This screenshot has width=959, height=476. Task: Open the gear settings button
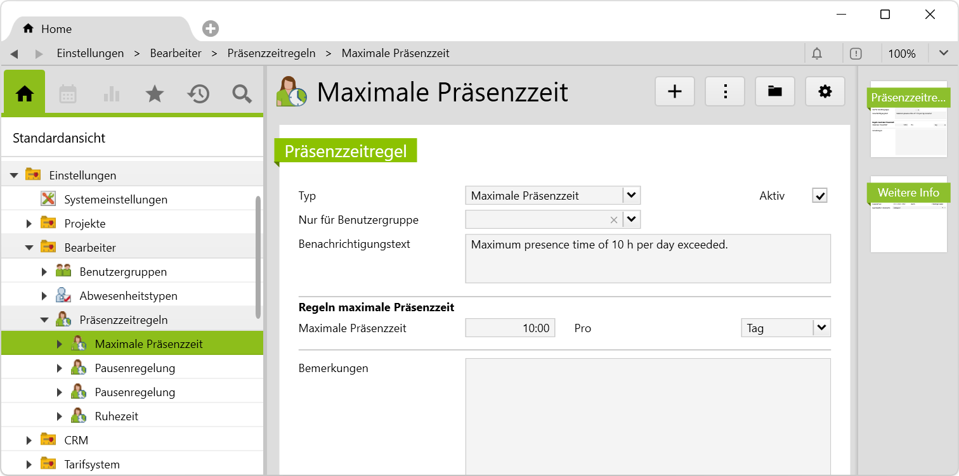click(825, 92)
